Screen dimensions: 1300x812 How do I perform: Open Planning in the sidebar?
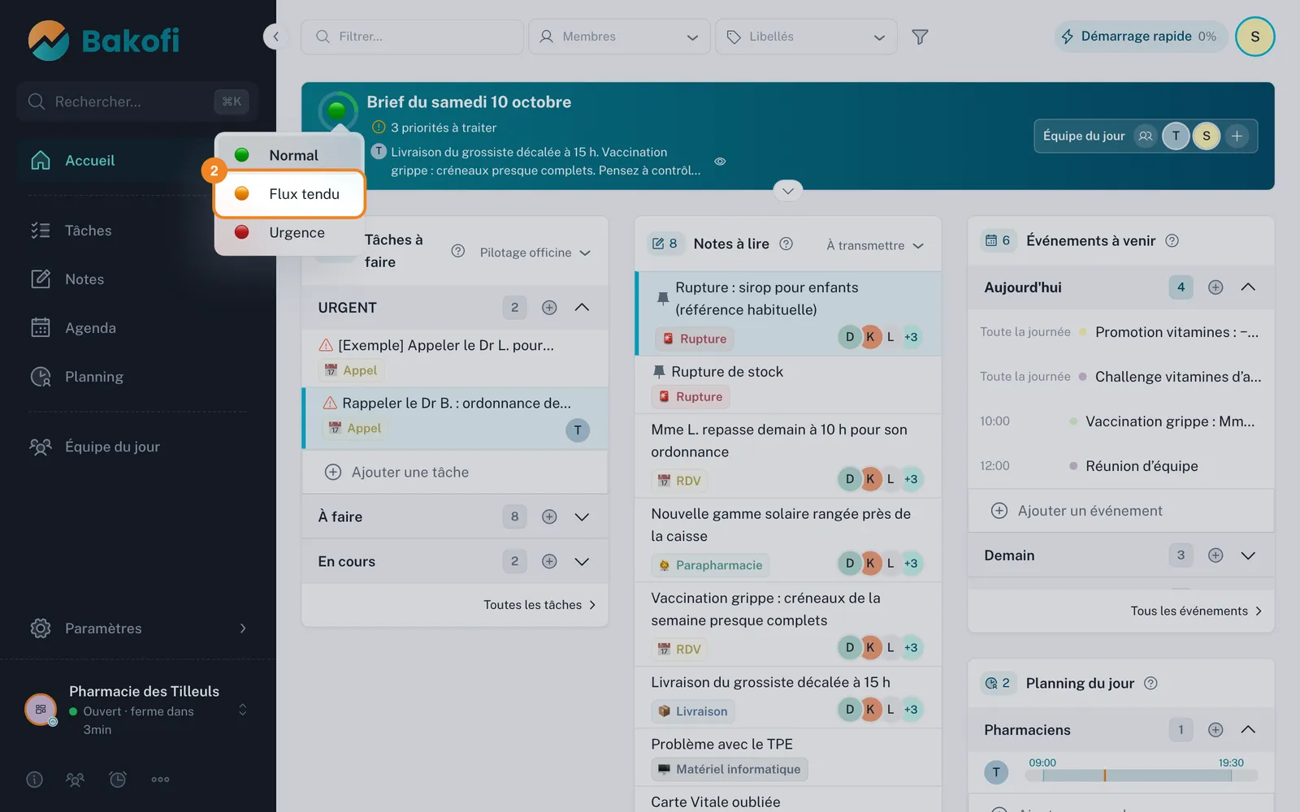[138, 377]
